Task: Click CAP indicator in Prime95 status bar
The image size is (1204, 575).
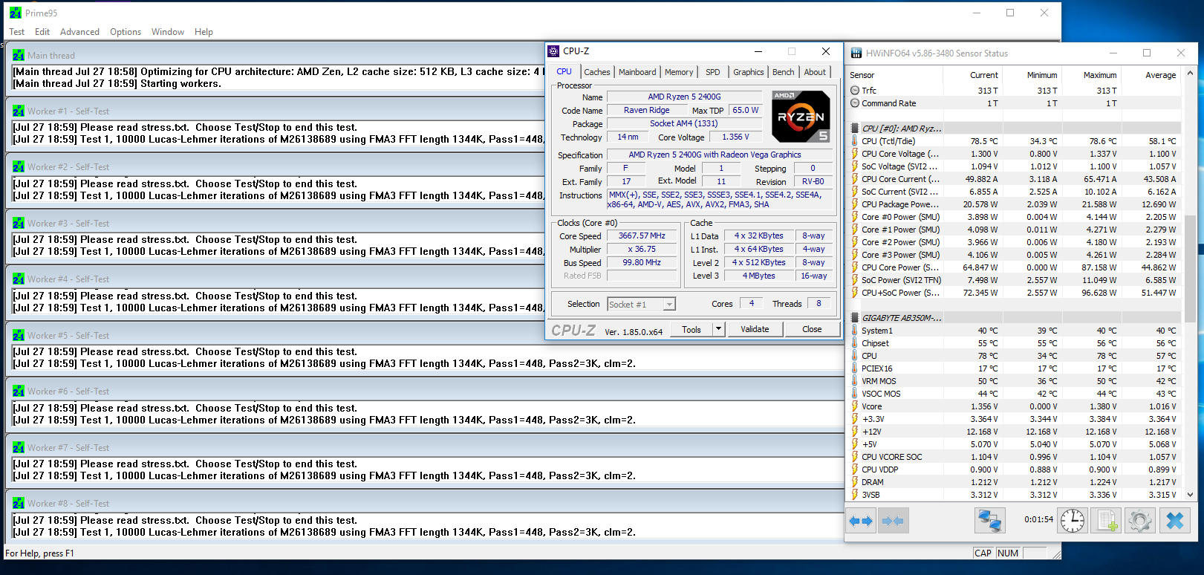Action: pyautogui.click(x=983, y=553)
